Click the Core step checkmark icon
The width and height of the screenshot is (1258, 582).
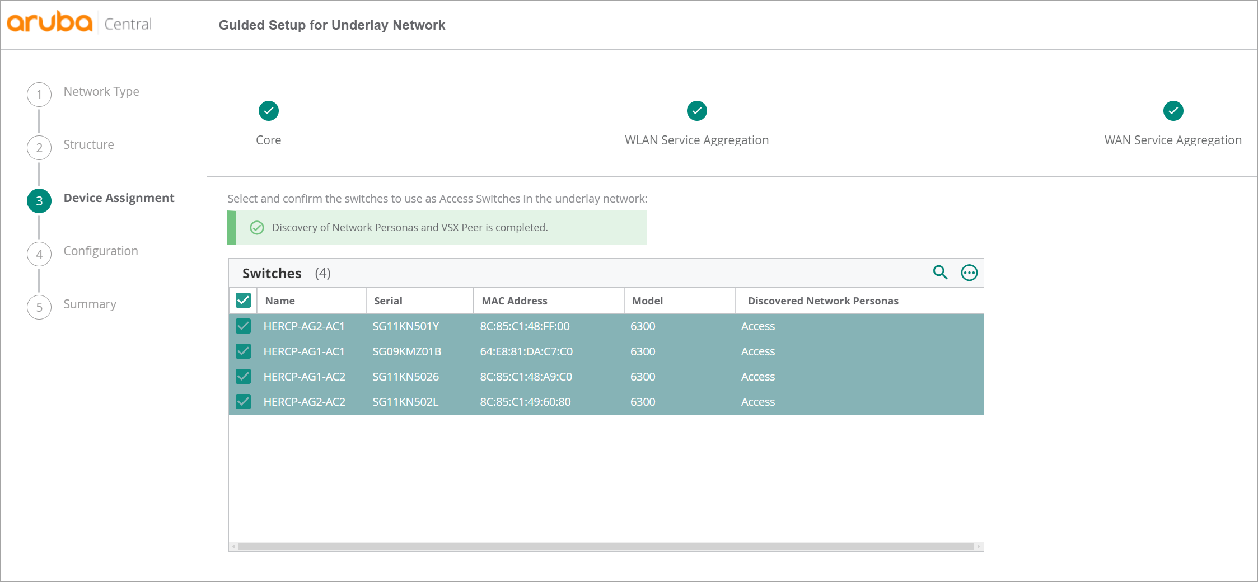click(x=269, y=111)
